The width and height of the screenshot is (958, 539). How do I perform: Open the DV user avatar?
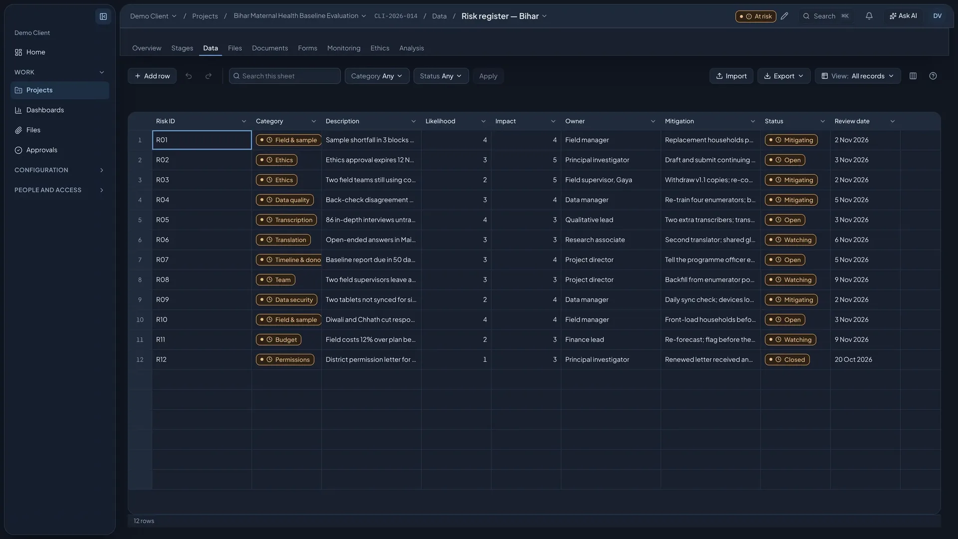pos(938,16)
